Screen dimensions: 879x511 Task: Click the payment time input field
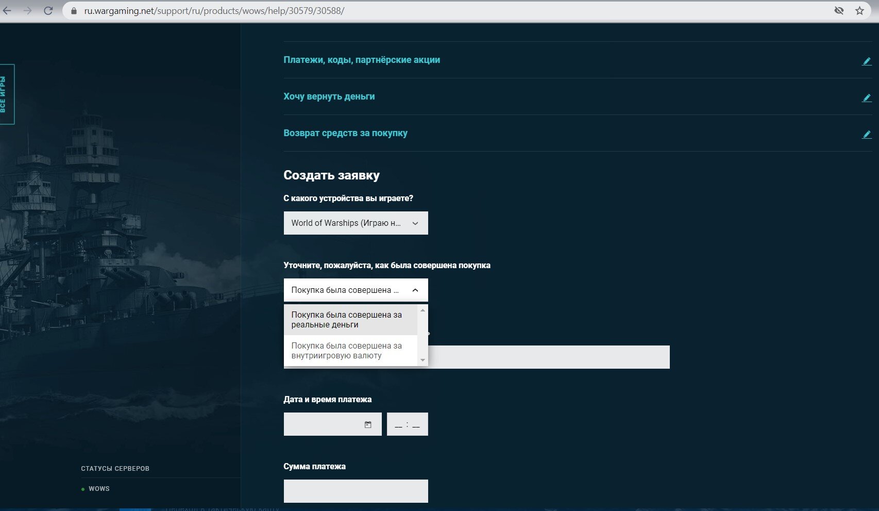point(407,424)
